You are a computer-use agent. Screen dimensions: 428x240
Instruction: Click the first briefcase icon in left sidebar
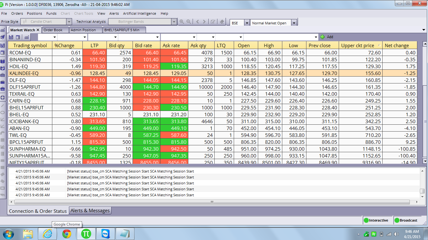point(3,75)
